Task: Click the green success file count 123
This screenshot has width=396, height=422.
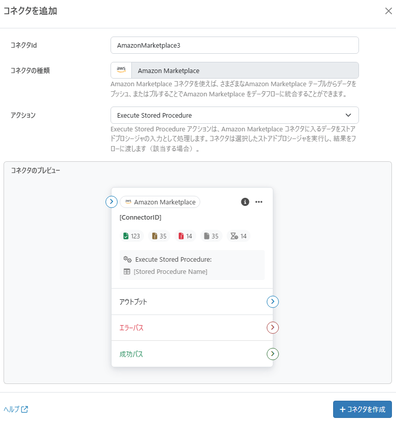Action: (x=131, y=236)
